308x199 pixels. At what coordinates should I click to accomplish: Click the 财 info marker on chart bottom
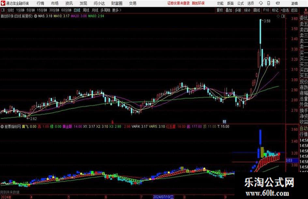coord(224,122)
